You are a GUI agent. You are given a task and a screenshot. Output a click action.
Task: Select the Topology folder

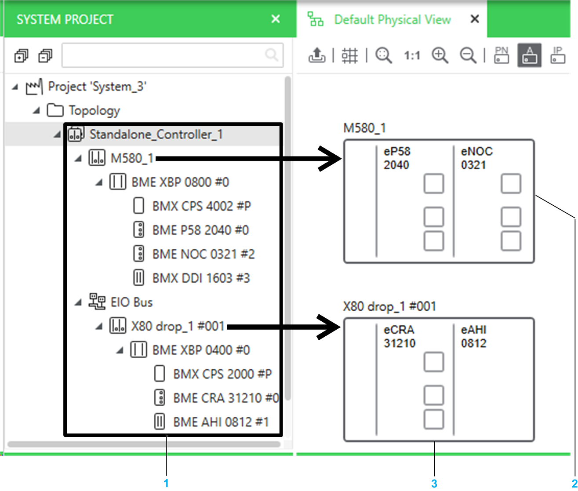(x=95, y=110)
